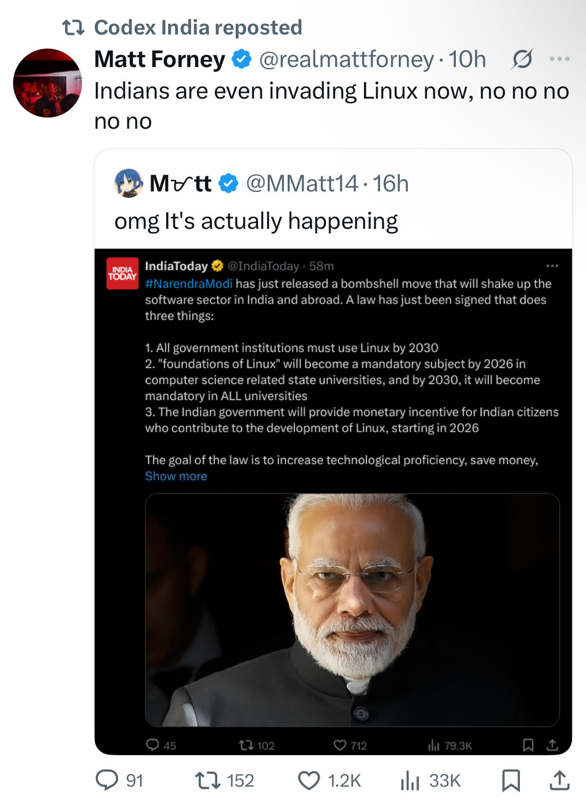
Task: Open the #NarendraModi hashtag
Action: click(x=189, y=284)
